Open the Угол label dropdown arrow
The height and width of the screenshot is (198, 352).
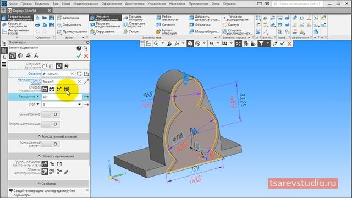tap(38, 104)
